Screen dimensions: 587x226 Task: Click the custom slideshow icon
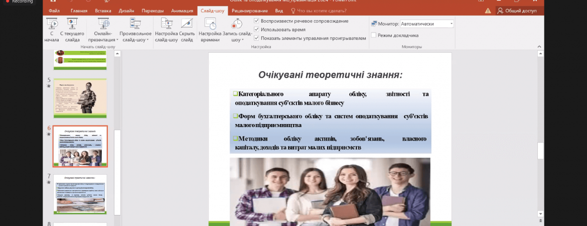[135, 24]
